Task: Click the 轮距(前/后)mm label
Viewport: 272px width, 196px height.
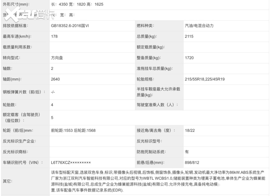Action: tap(18, 131)
